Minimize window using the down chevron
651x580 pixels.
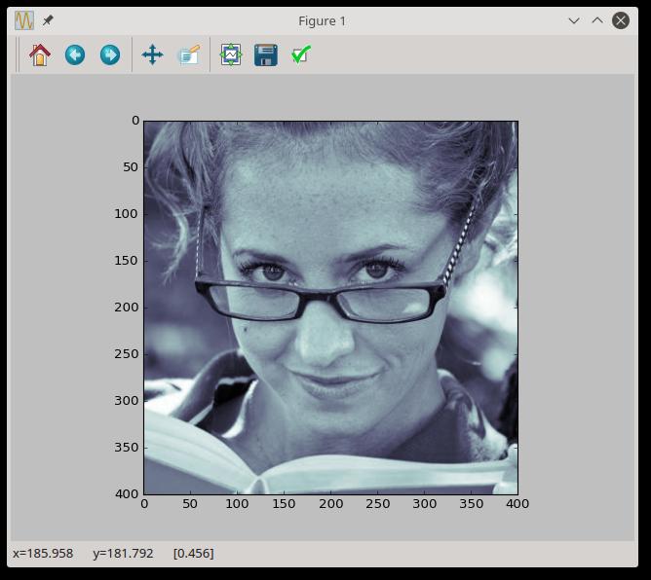pyautogui.click(x=574, y=20)
